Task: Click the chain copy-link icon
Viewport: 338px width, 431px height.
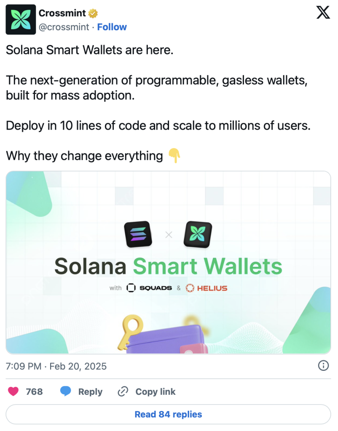Action: coord(123,391)
